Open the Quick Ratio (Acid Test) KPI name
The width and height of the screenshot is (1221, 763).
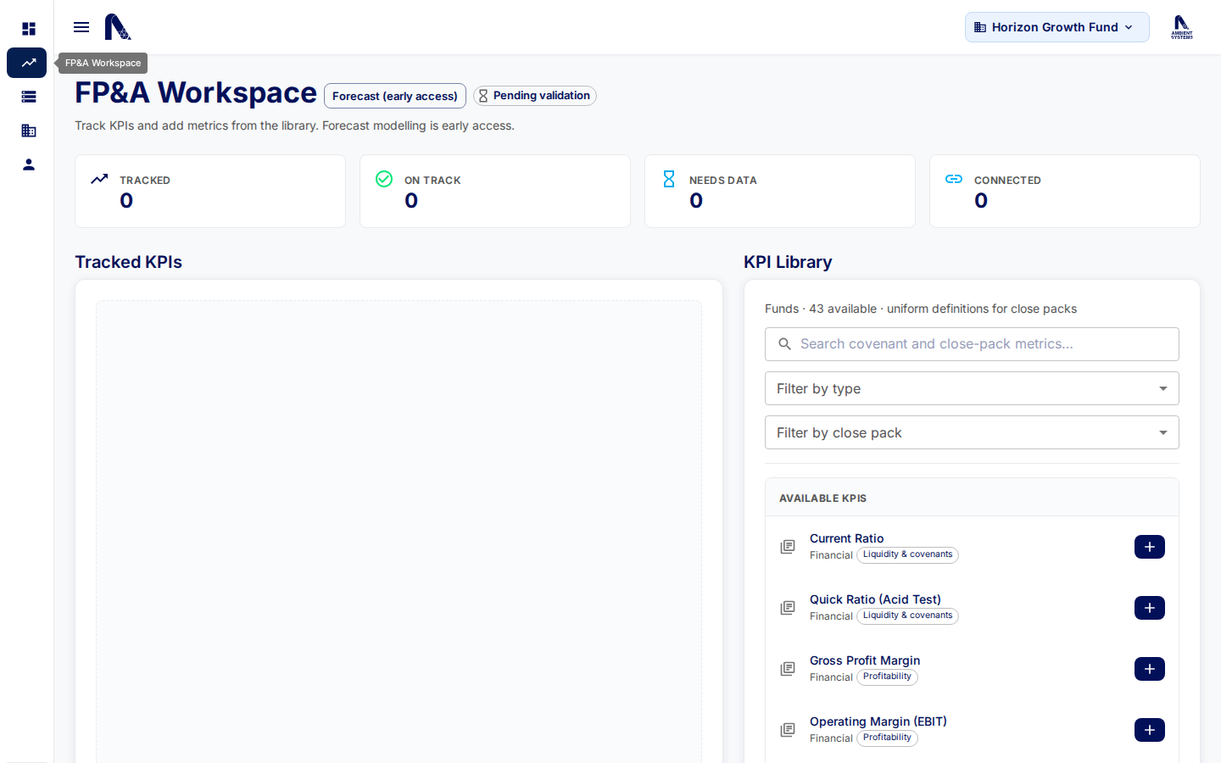tap(875, 599)
